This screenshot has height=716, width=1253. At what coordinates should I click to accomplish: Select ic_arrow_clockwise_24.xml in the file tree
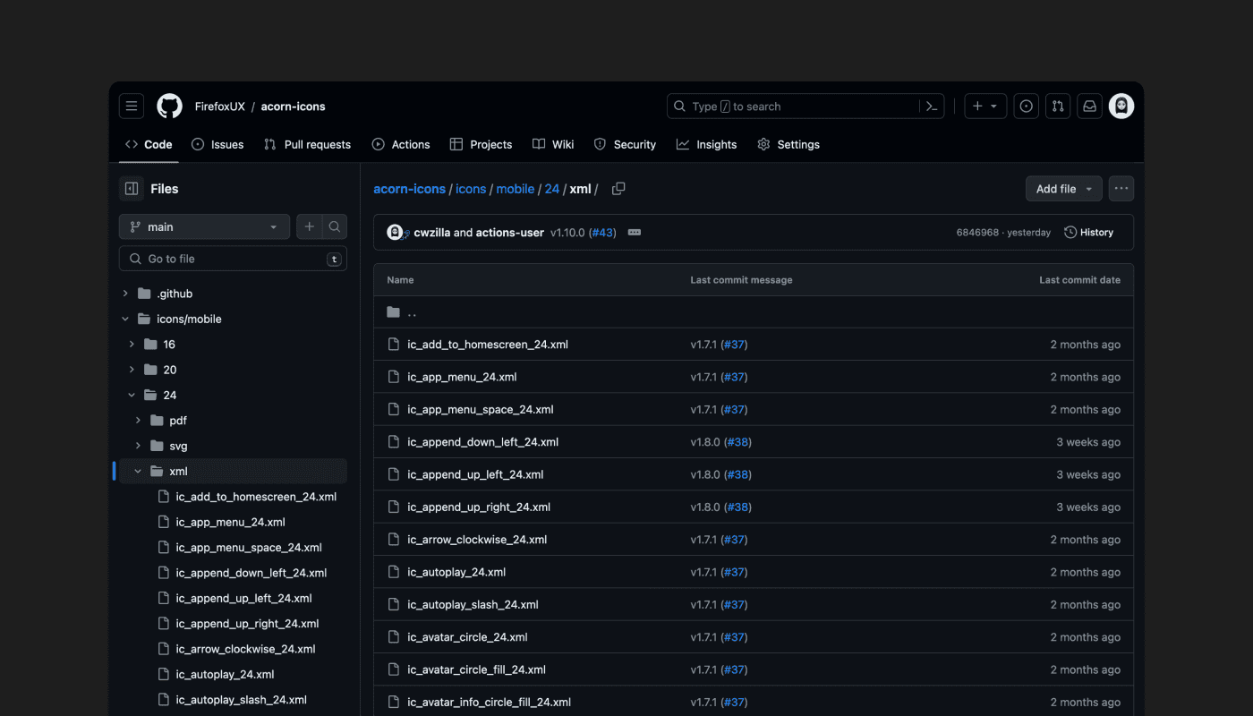246,649
